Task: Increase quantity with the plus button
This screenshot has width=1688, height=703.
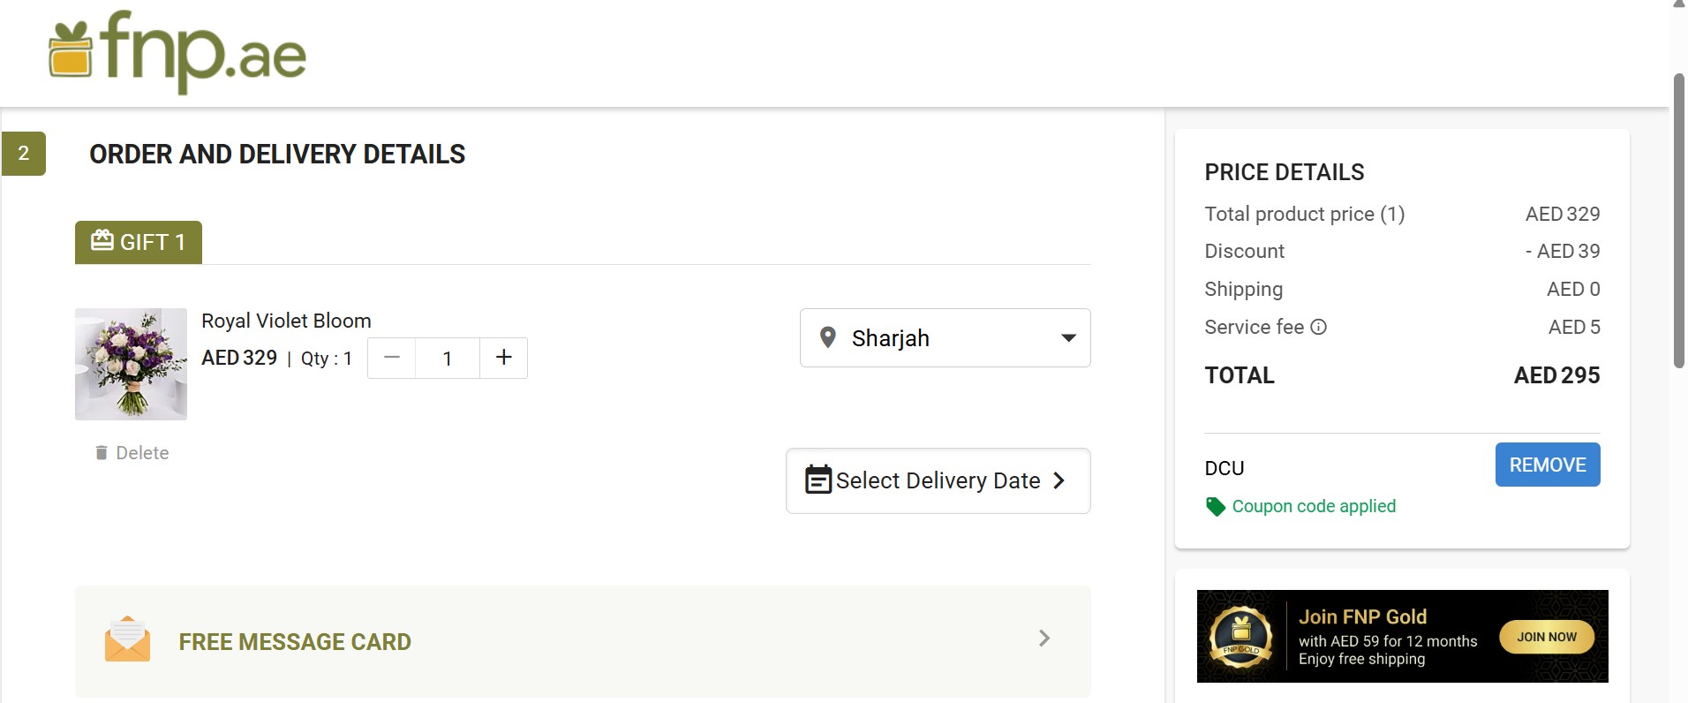Action: [x=504, y=358]
